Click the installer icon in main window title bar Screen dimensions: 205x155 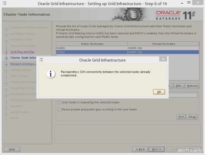[4, 3]
